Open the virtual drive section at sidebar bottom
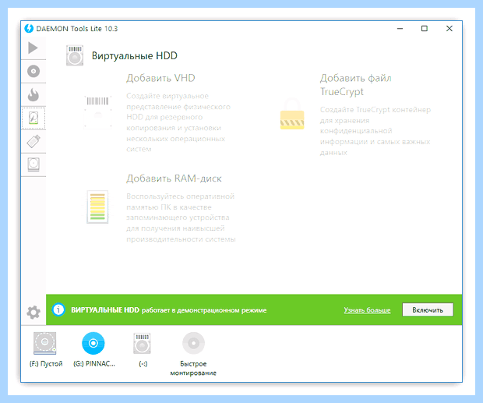The width and height of the screenshot is (483, 403). [x=33, y=164]
